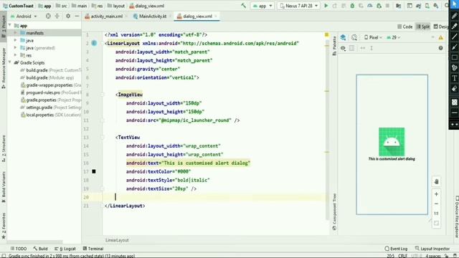Click the Collapse All icon in the Project panel
Screen dimensions: 459x258
(x=57, y=16)
